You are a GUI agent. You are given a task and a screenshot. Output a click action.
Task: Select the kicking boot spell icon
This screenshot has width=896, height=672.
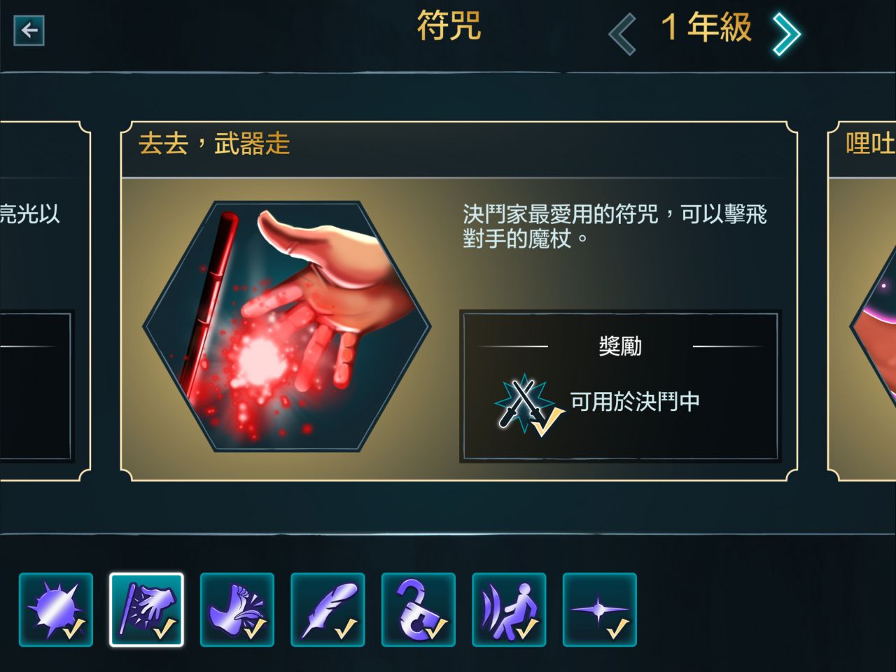[237, 610]
